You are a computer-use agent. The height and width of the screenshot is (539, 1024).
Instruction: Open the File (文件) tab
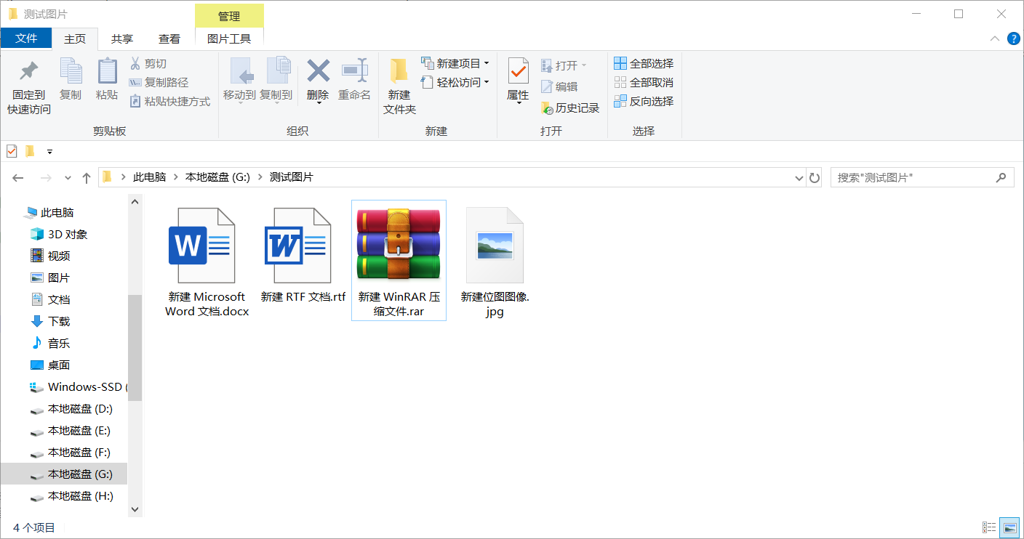pyautogui.click(x=26, y=38)
